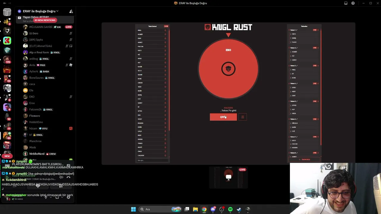This screenshot has width=381, height=214.
Task: Click the server icon with the 170 badge
Action: [x=7, y=59]
